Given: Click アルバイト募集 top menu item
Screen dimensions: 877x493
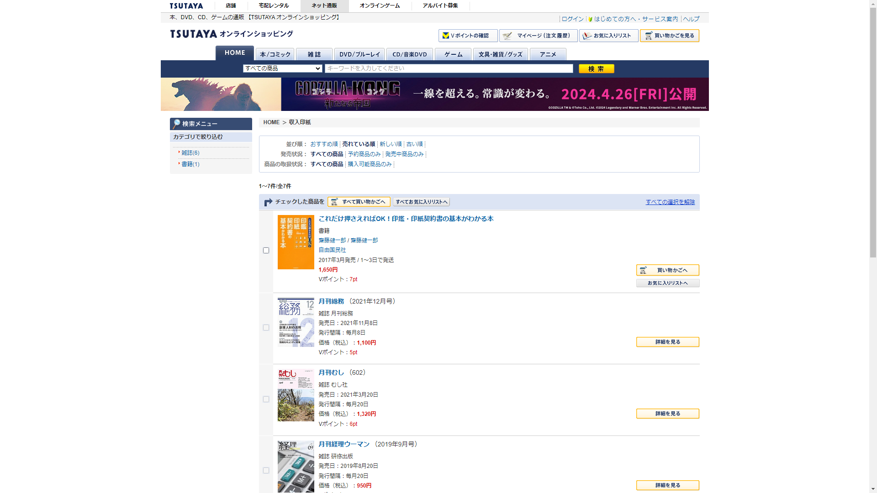Looking at the screenshot, I should pyautogui.click(x=440, y=6).
